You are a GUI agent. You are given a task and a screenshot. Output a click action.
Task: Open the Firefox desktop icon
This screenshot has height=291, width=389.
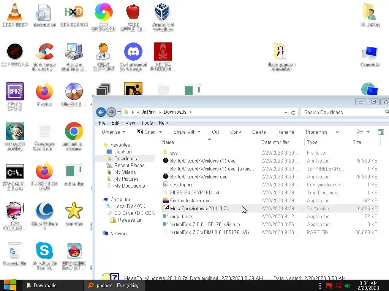pos(44,94)
